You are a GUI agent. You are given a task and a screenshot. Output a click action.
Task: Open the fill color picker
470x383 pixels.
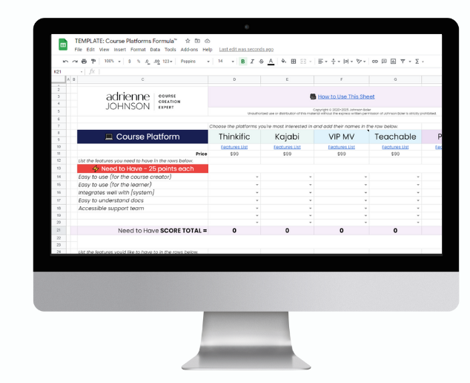pyautogui.click(x=284, y=61)
